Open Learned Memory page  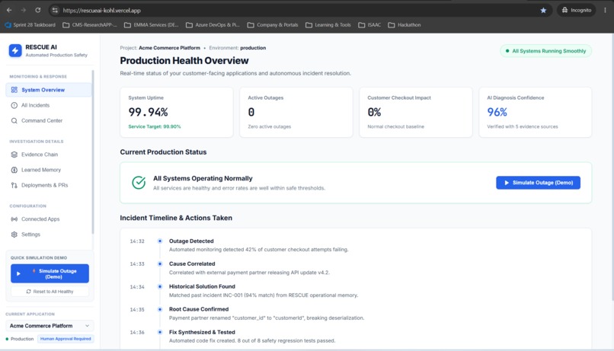coord(49,170)
